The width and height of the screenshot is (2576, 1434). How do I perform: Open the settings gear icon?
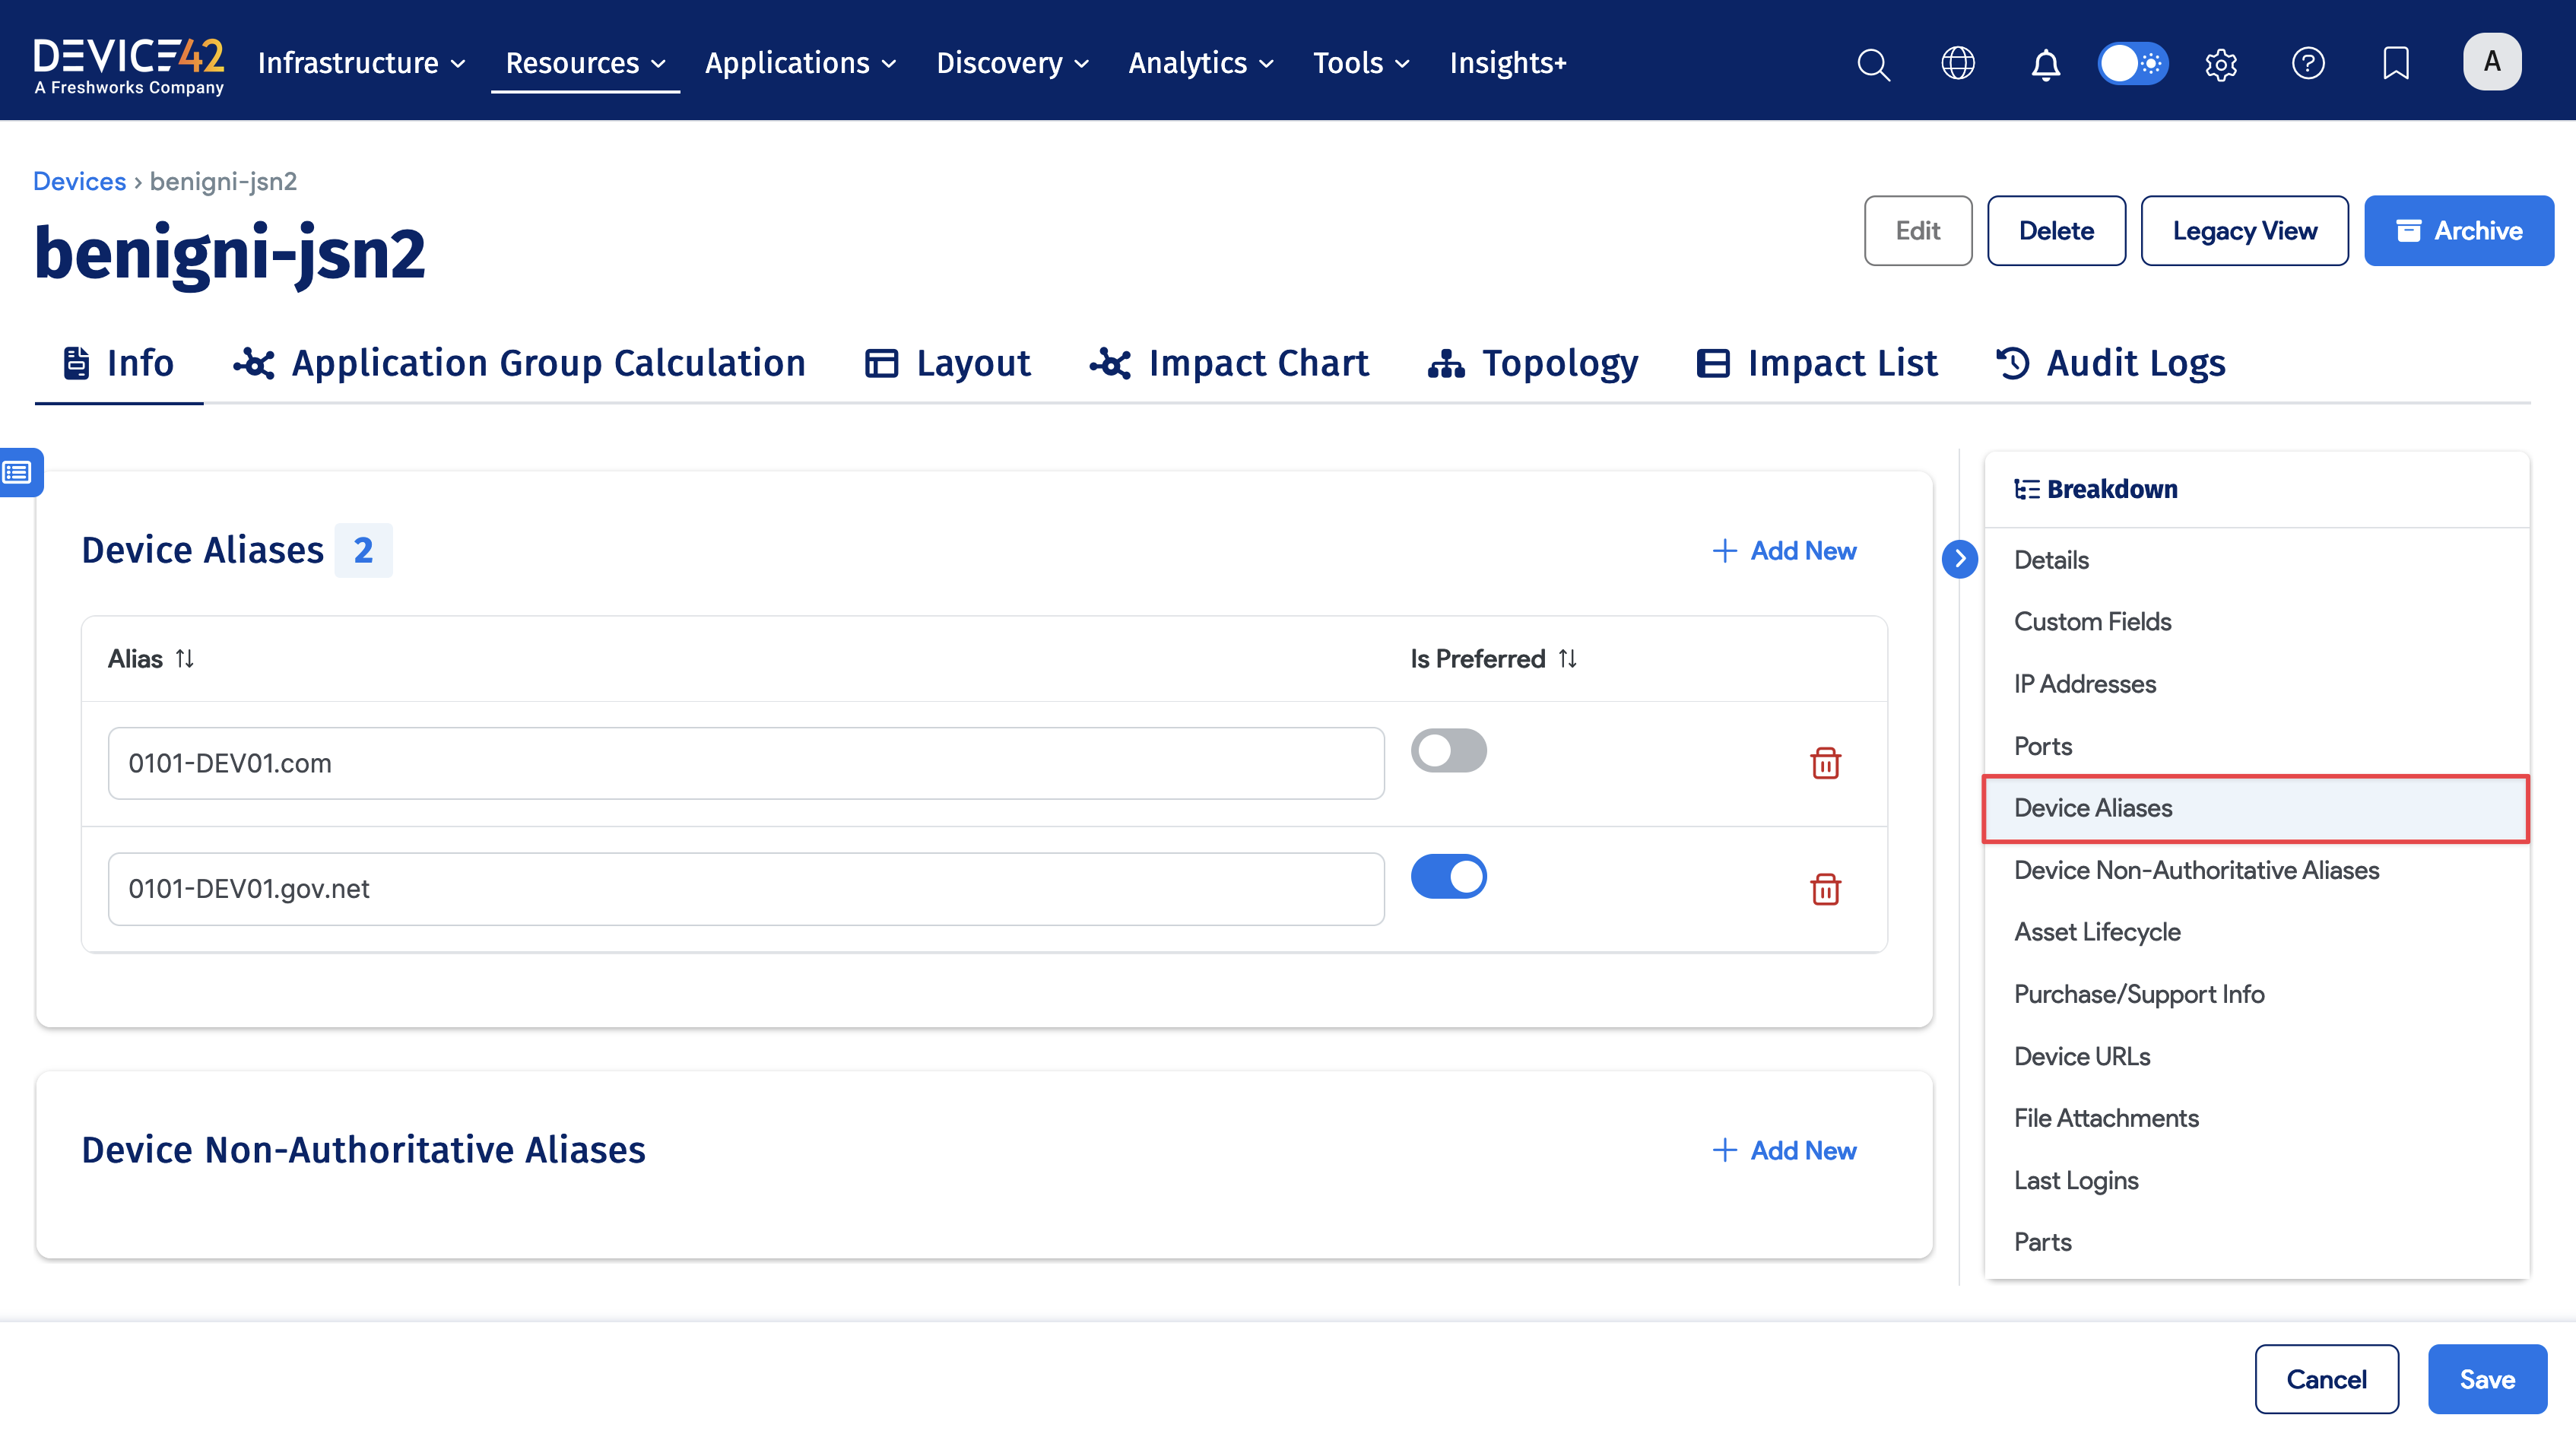coord(2220,64)
